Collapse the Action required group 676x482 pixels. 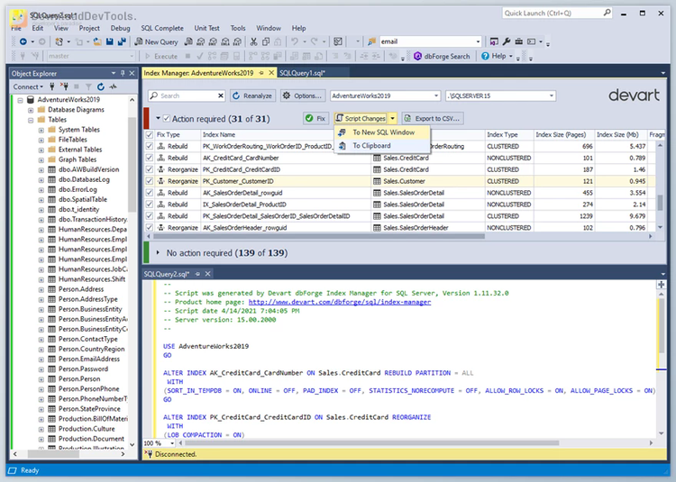click(x=158, y=118)
